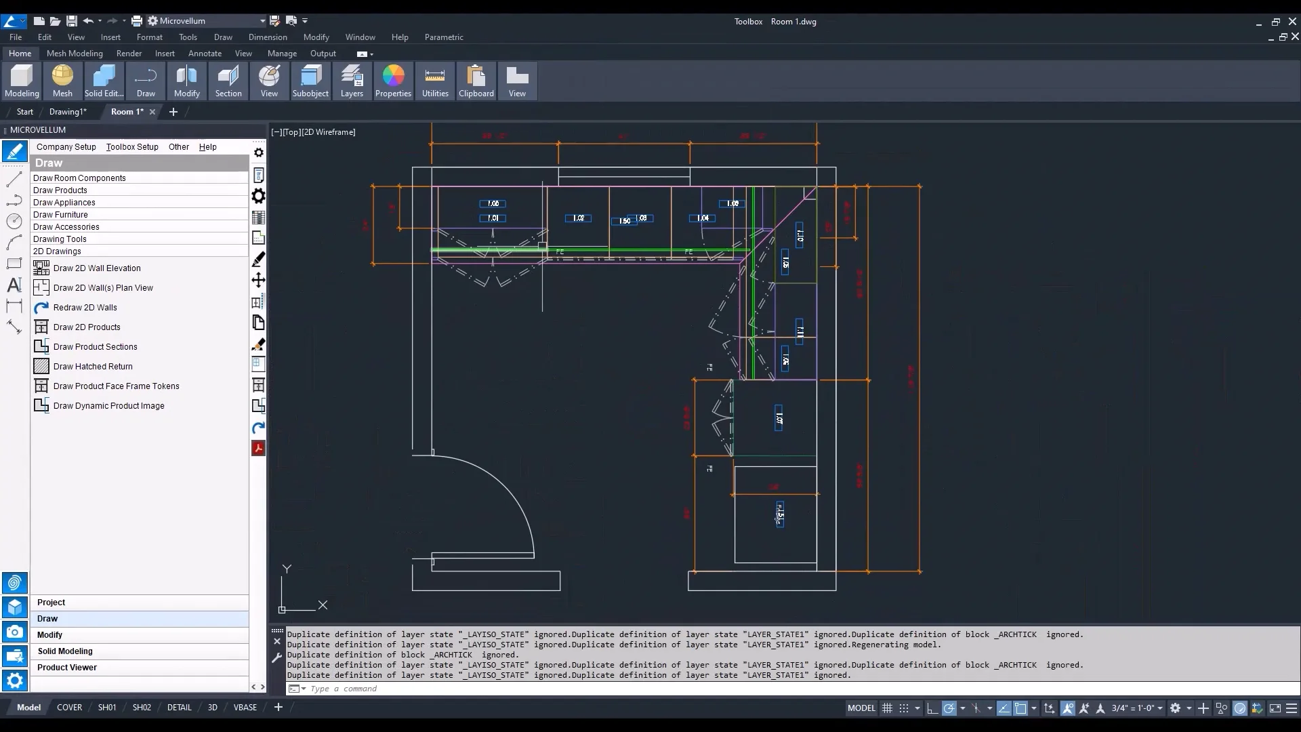This screenshot has width=1301, height=732.
Task: Toggle grid display in status bar
Action: coord(888,708)
